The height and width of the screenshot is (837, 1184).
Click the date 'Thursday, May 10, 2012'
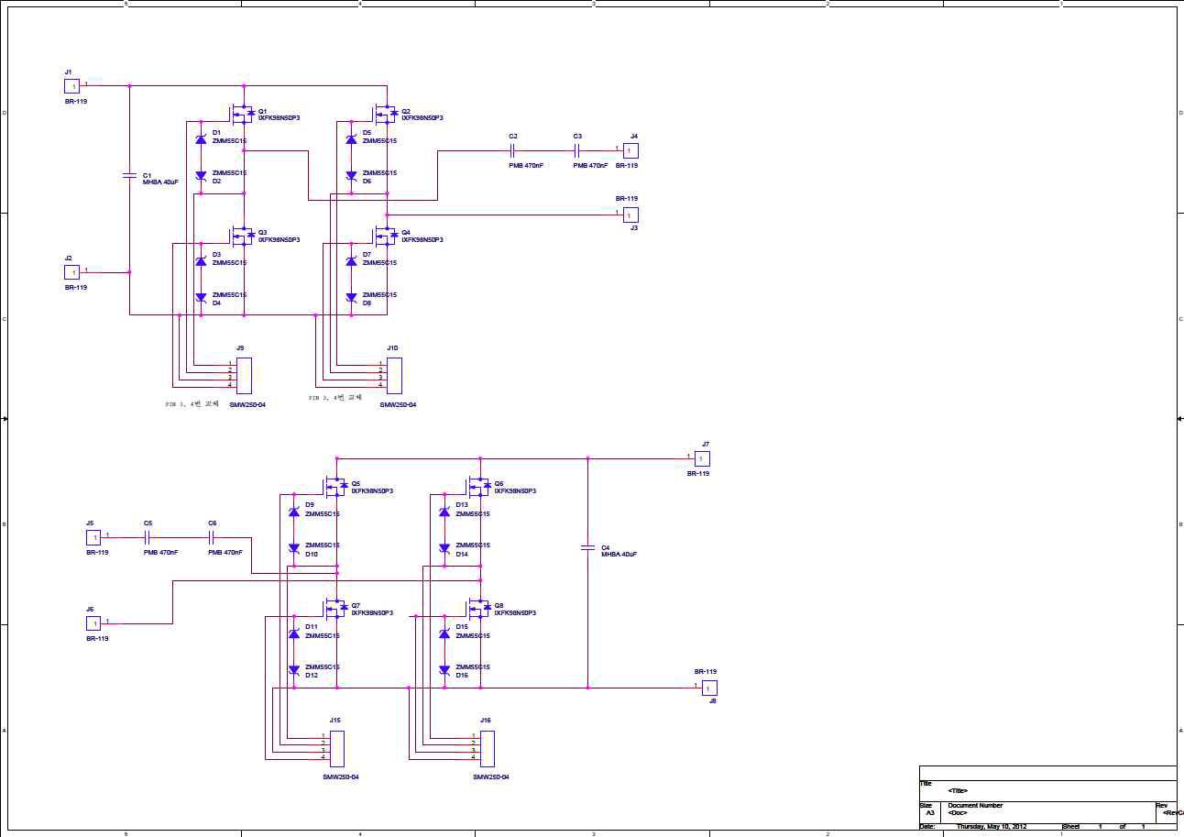[x=992, y=827]
